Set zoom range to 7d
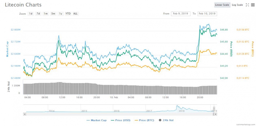The width and height of the screenshot is (256, 126). pyautogui.click(x=38, y=14)
